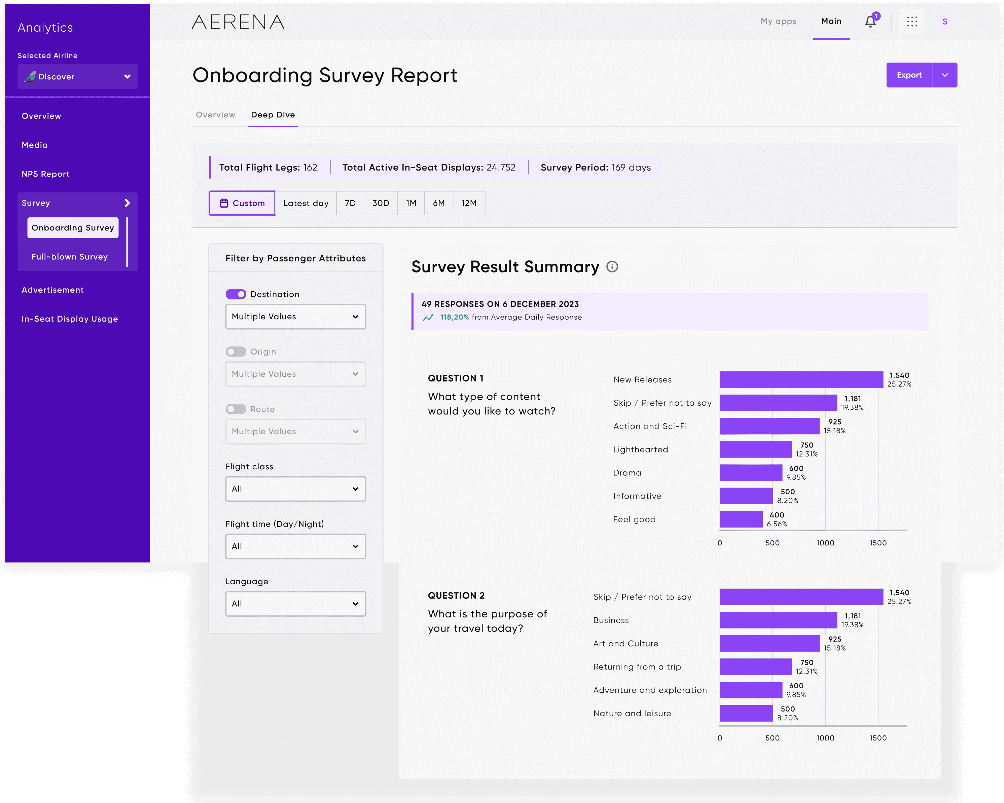Enable the Route filter toggle

coord(236,409)
